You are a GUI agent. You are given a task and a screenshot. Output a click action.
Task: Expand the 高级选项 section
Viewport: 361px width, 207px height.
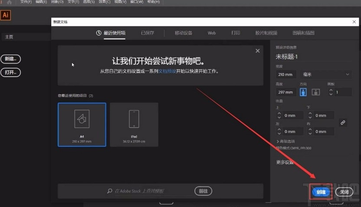[x=286, y=141]
